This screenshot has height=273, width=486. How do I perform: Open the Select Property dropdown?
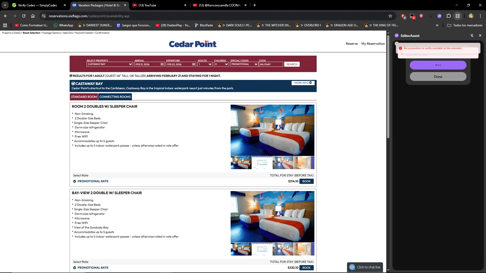tap(110, 64)
